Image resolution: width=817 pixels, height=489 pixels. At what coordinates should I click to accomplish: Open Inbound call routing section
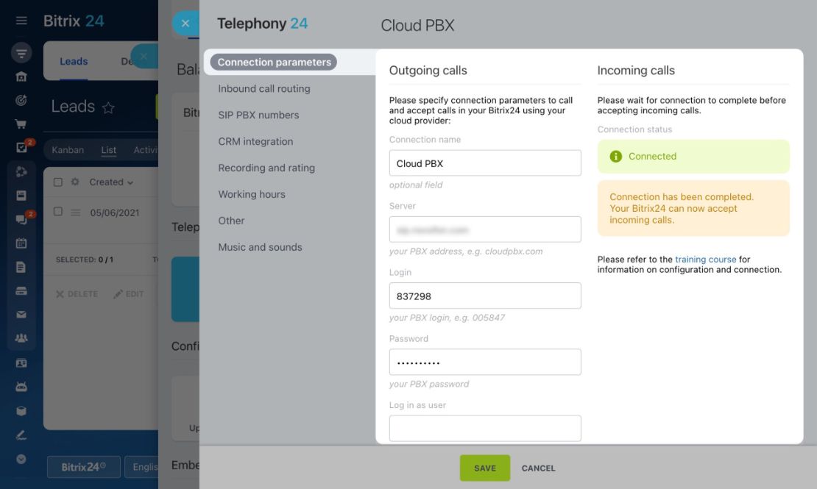[264, 88]
